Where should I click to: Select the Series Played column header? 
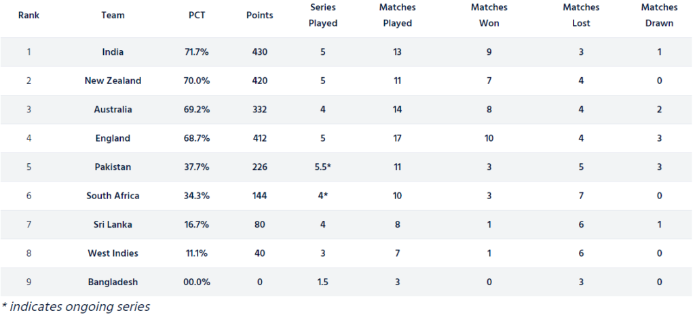pos(322,15)
